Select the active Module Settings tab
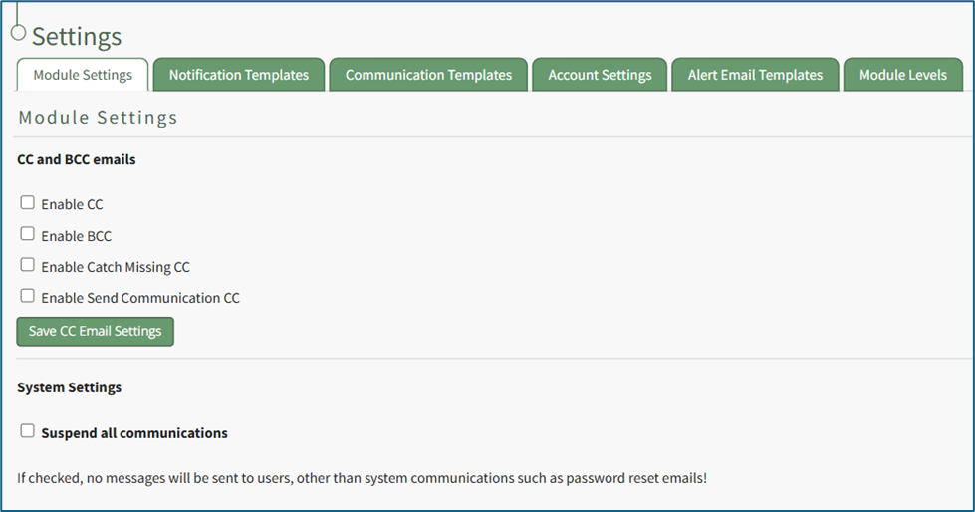975x512 pixels. 83,75
